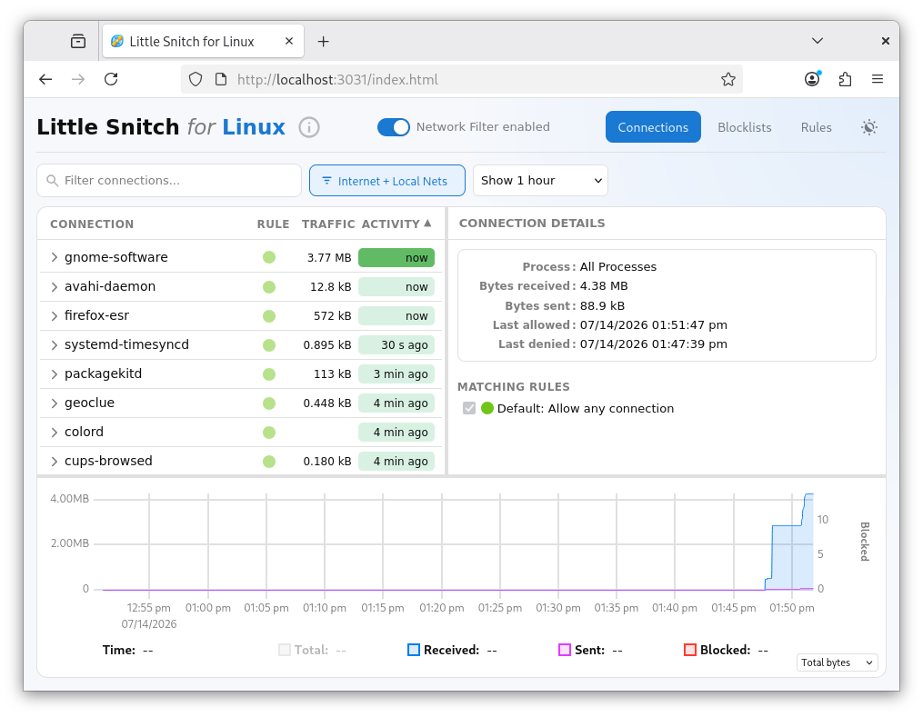Viewport: 923px width, 717px height.
Task: Open the extensions puzzle icon
Action: tap(846, 79)
